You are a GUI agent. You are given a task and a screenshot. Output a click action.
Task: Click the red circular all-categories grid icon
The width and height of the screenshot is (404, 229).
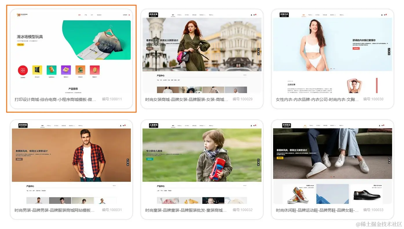point(23,70)
